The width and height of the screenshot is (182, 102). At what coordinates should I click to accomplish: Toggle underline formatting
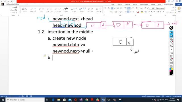click(158, 12)
